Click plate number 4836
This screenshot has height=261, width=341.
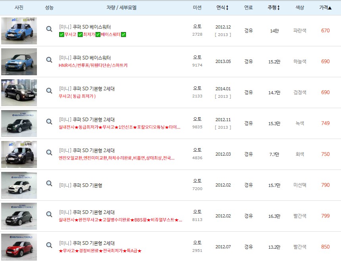point(197,158)
